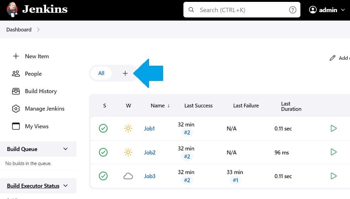Open New Item in sidebar
This screenshot has height=199, width=350.
coord(37,56)
